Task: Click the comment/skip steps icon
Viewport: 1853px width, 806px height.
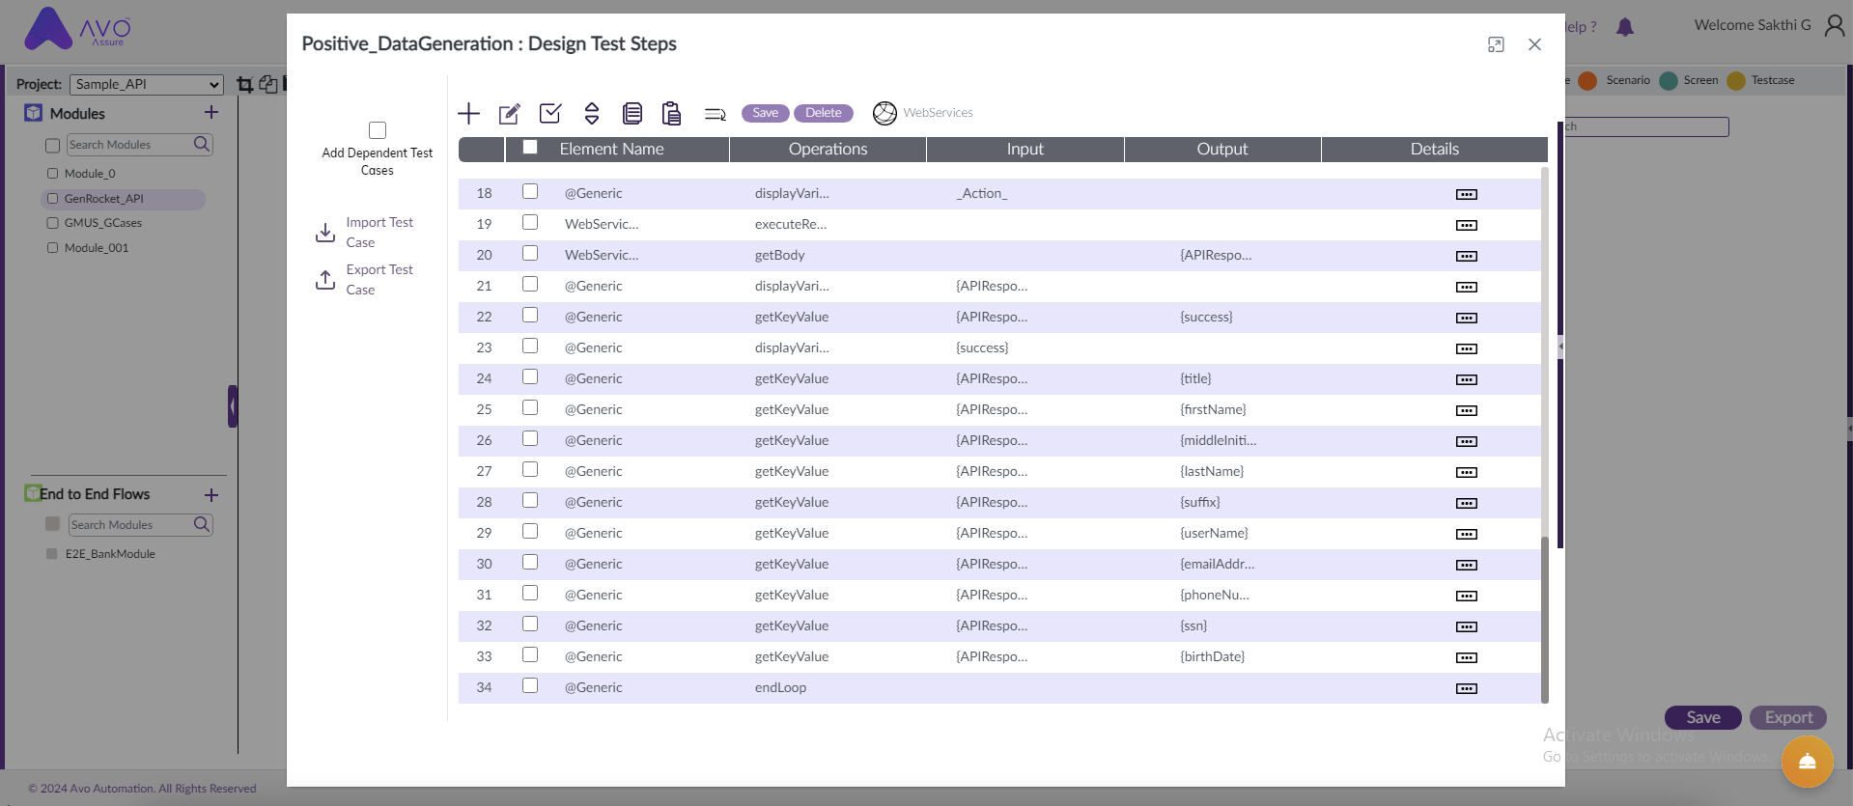Action: [715, 114]
